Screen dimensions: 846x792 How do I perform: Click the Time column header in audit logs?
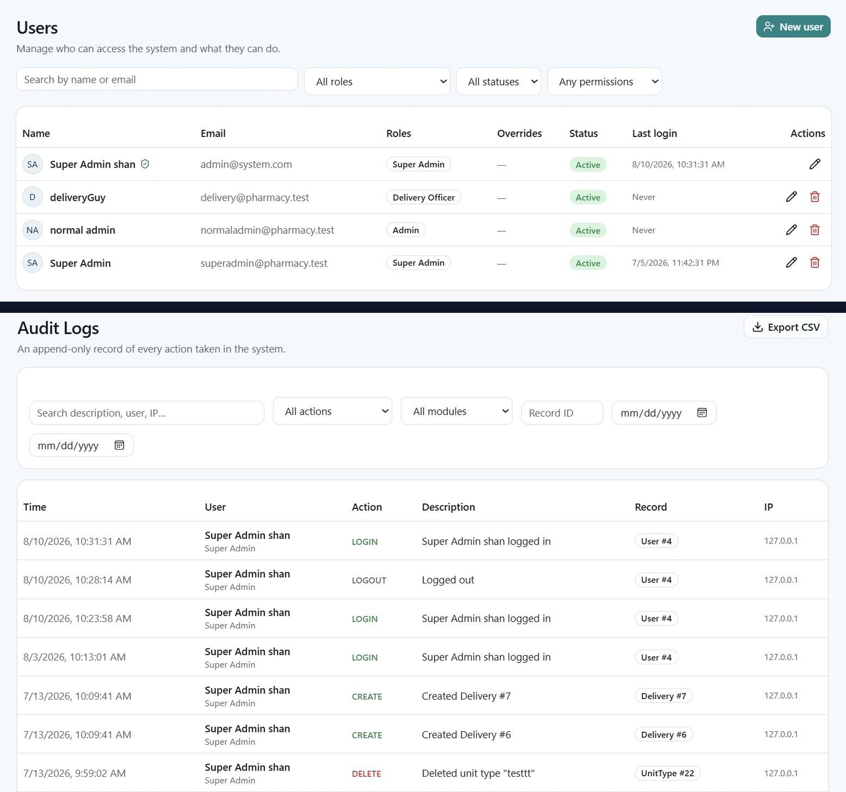click(34, 507)
